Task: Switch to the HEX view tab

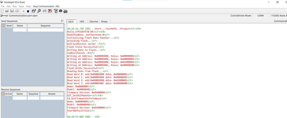Action: (82, 21)
